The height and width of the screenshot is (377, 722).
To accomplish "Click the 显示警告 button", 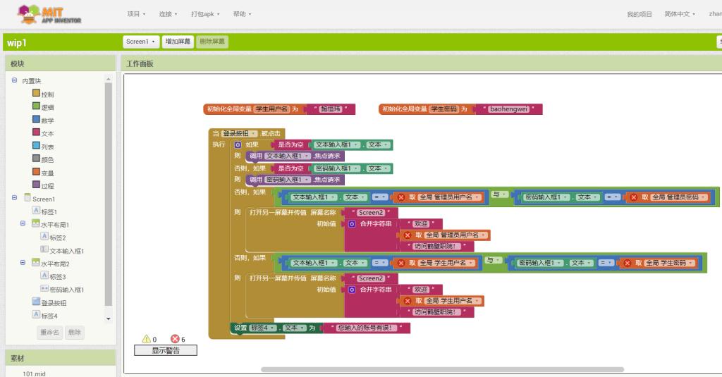I will (x=166, y=350).
